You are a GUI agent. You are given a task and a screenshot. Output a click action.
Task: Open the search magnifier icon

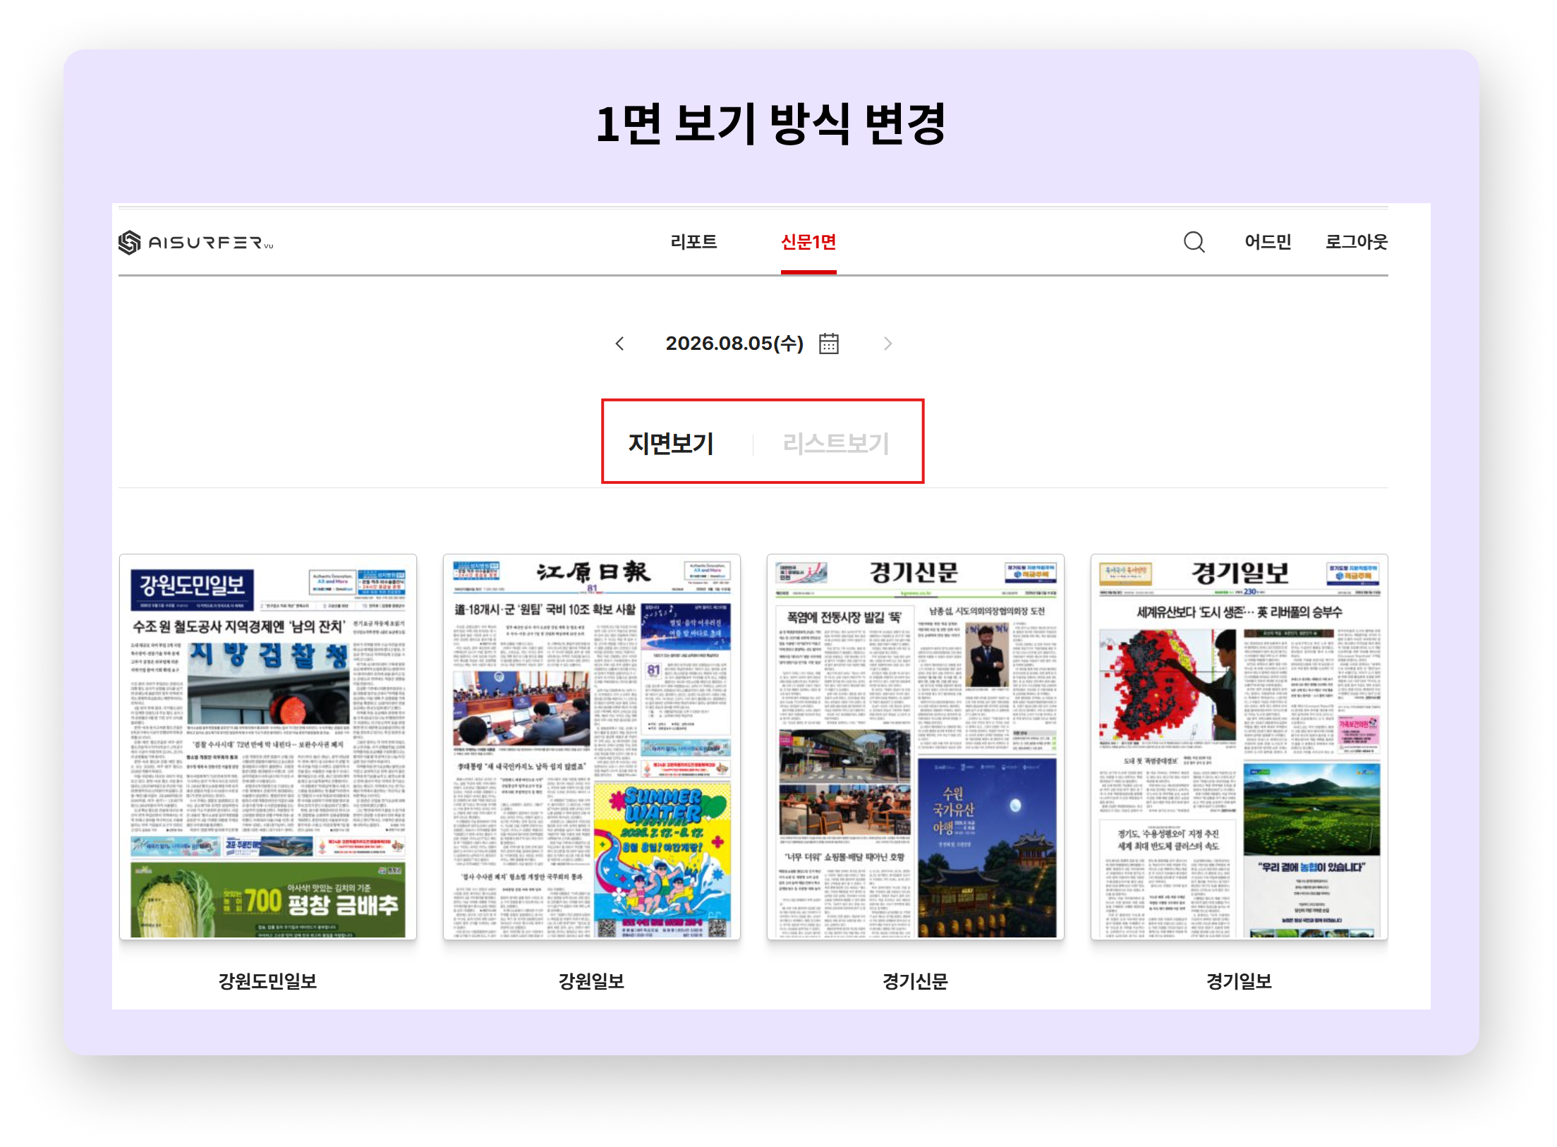click(x=1194, y=242)
